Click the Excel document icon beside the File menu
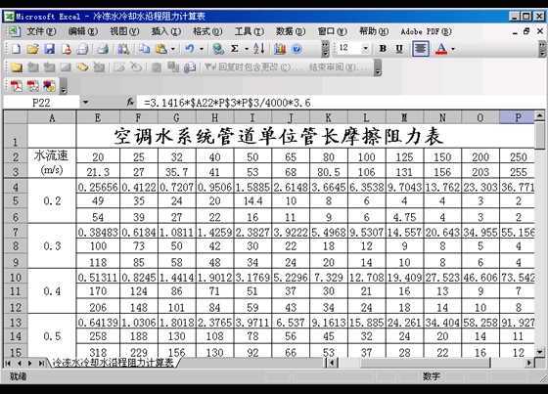 pyautogui.click(x=15, y=32)
